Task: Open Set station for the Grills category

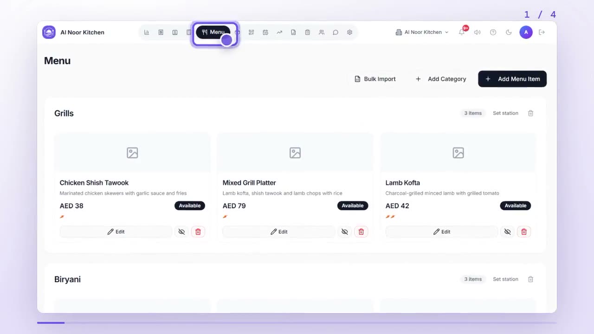Action: [505, 113]
